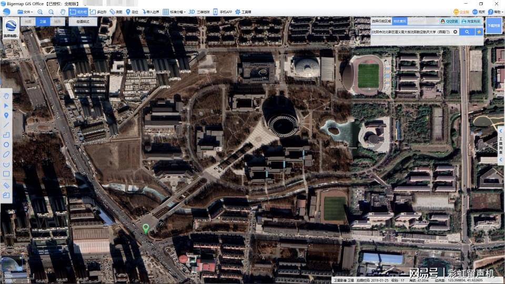Viewport: 505px width, 284px height.
Task: Switch map view to 地图 mode
Action: point(28,22)
